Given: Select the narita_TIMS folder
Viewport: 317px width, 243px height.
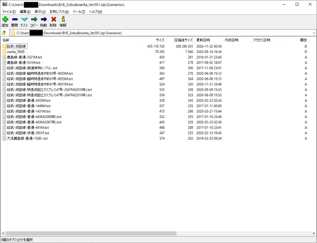Looking at the screenshot, I should click(16, 52).
